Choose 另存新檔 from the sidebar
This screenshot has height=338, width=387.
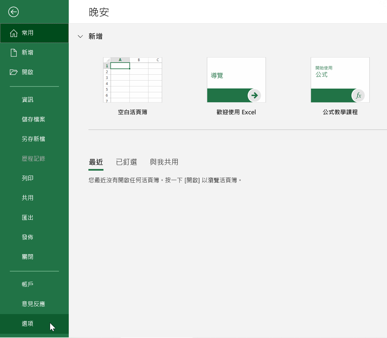click(x=34, y=139)
